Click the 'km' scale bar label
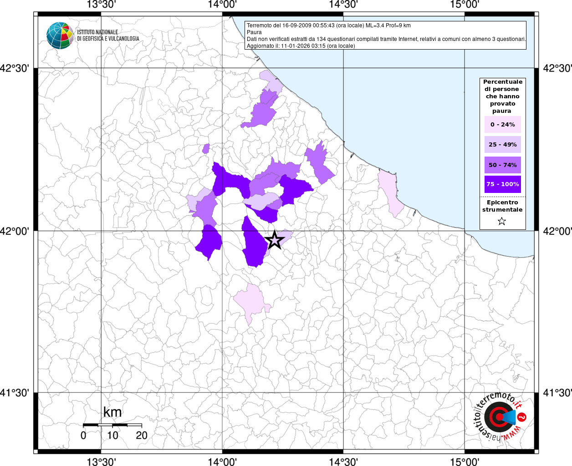This screenshot has width=572, height=466. 112,412
